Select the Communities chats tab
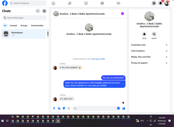The height and width of the screenshot is (127, 174). coord(37,25)
